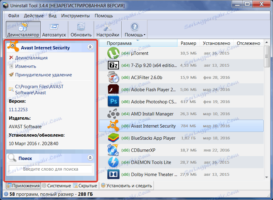Click the AC3Filter program icon
This screenshot has height=200, width=273.
click(x=113, y=77)
